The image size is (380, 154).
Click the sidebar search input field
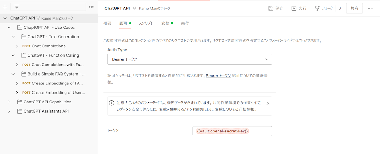pyautogui.click(x=48, y=7)
